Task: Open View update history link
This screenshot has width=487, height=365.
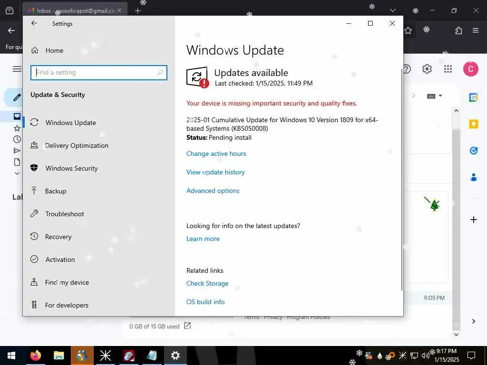Action: [215, 172]
